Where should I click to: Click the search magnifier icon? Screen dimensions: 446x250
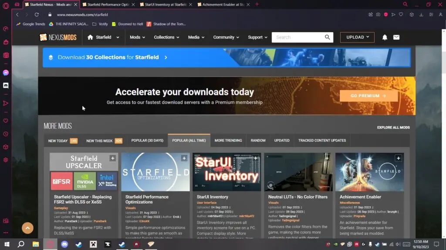click(328, 37)
